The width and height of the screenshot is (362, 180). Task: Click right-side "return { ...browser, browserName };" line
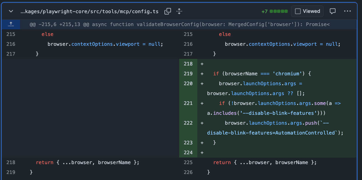pyautogui.click(x=265, y=162)
